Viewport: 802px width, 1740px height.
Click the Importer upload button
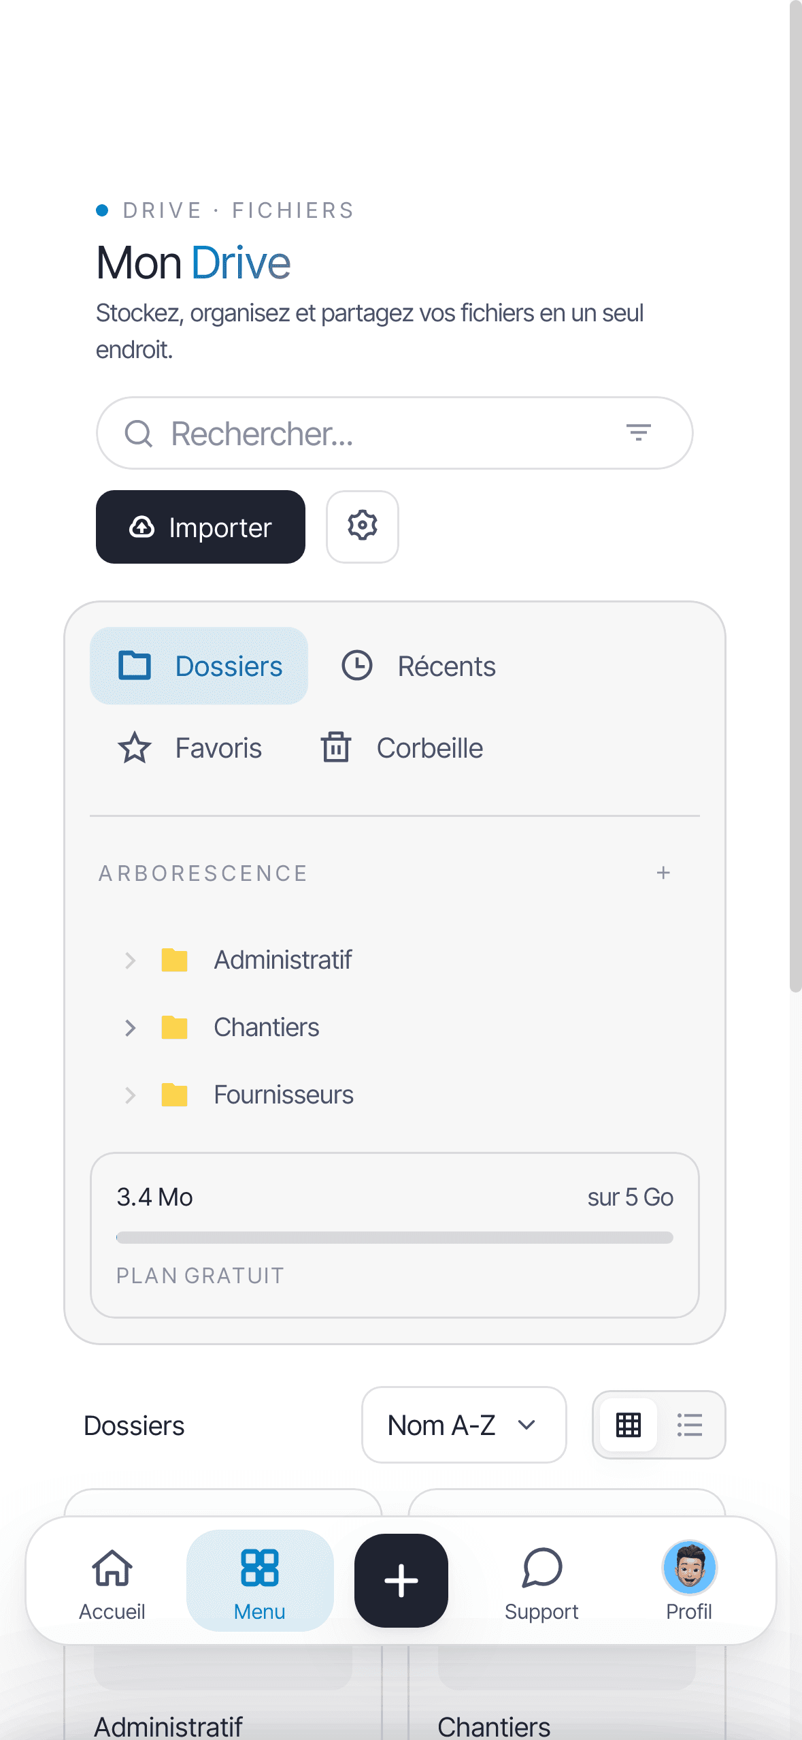[201, 527]
